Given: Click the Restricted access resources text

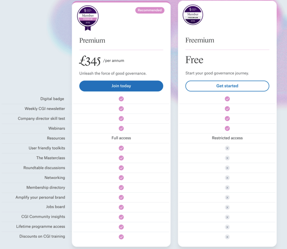Looking at the screenshot, I should pos(227,138).
